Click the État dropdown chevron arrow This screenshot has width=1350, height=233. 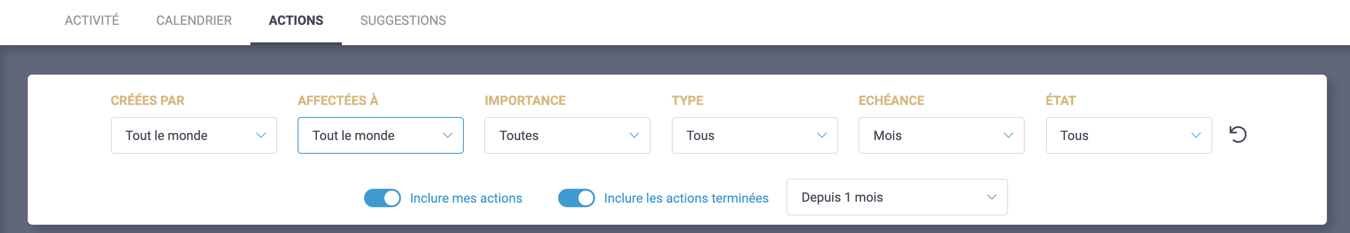point(1196,135)
